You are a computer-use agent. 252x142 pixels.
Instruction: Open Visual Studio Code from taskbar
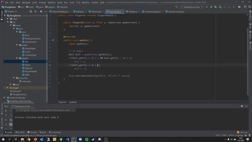coord(67,139)
